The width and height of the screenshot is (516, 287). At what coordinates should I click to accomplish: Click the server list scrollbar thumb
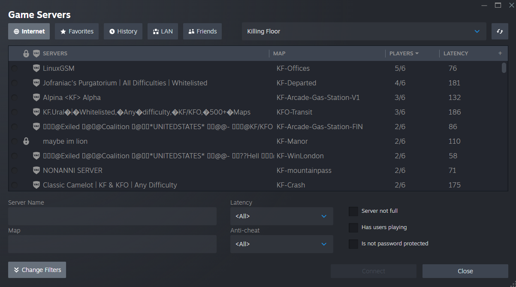[504, 68]
